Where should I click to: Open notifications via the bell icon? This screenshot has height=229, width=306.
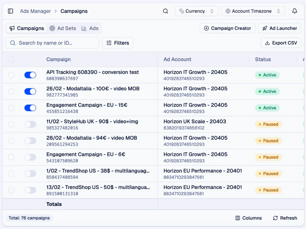[x=295, y=11]
